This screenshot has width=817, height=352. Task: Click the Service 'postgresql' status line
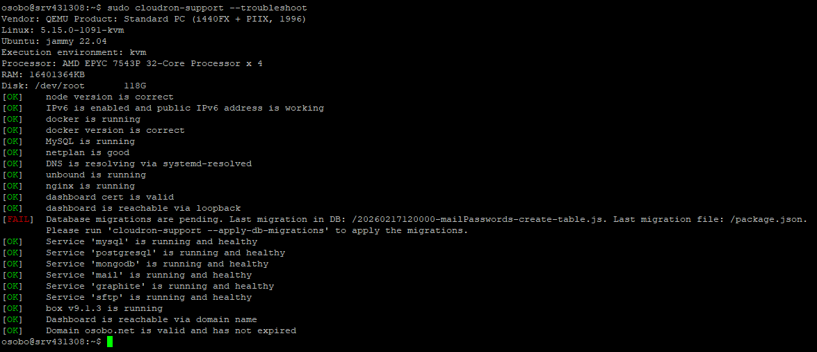165,253
